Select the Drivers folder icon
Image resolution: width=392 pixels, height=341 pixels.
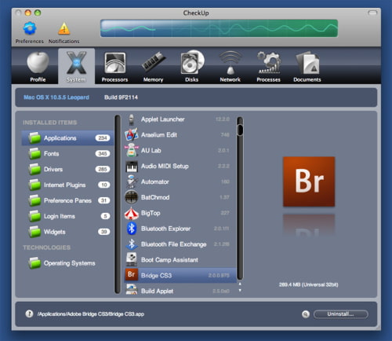[34, 169]
